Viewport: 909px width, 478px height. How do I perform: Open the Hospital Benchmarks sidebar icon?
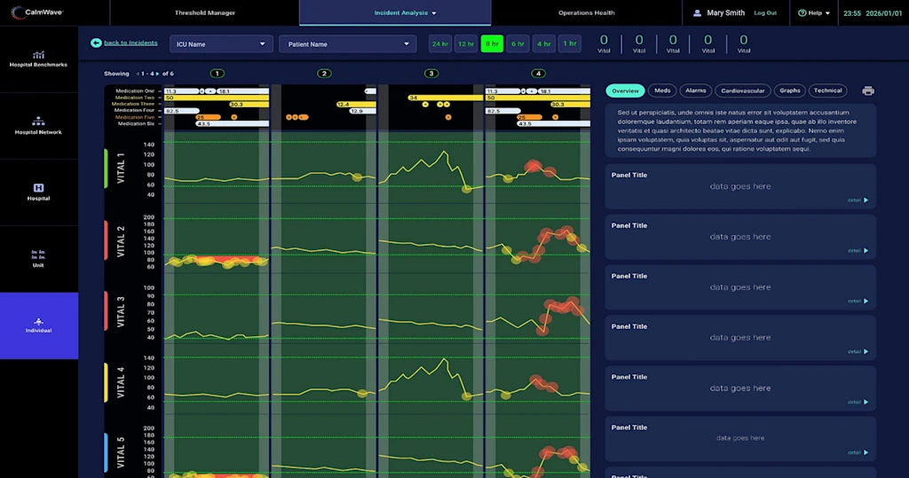click(38, 55)
